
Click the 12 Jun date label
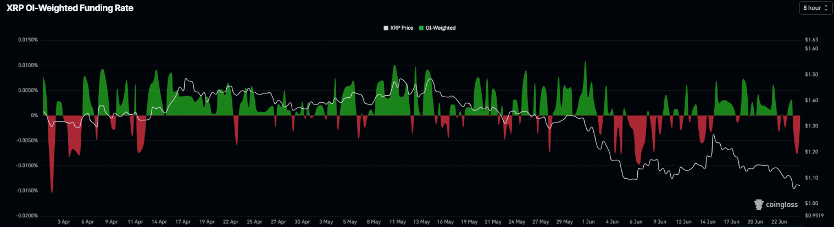(684, 222)
